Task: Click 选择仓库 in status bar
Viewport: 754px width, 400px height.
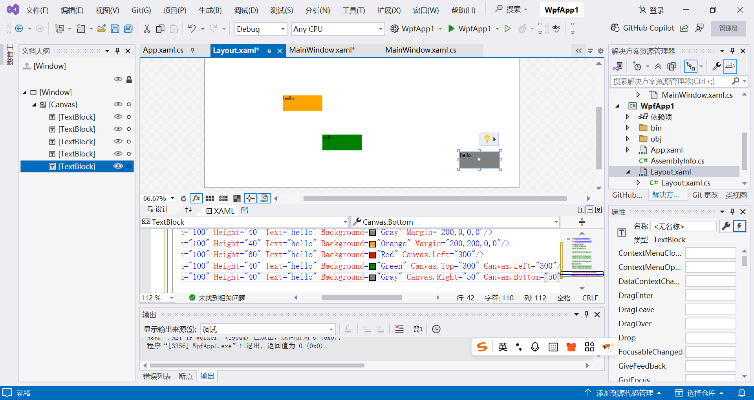Action: (x=699, y=393)
